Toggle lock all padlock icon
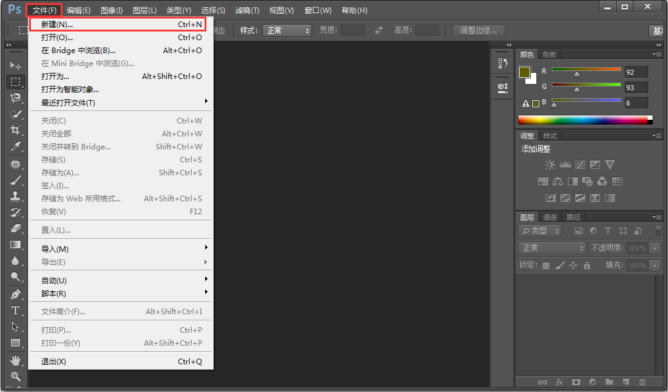668x392 pixels. pyautogui.click(x=587, y=265)
